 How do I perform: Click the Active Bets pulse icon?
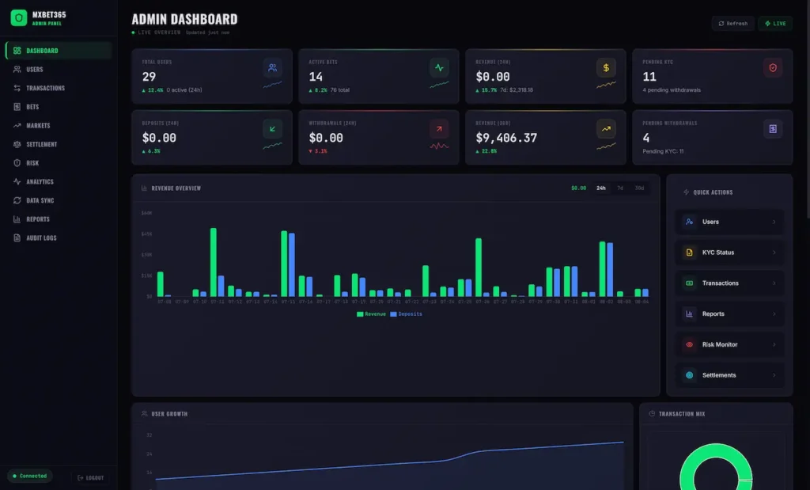[x=439, y=68]
